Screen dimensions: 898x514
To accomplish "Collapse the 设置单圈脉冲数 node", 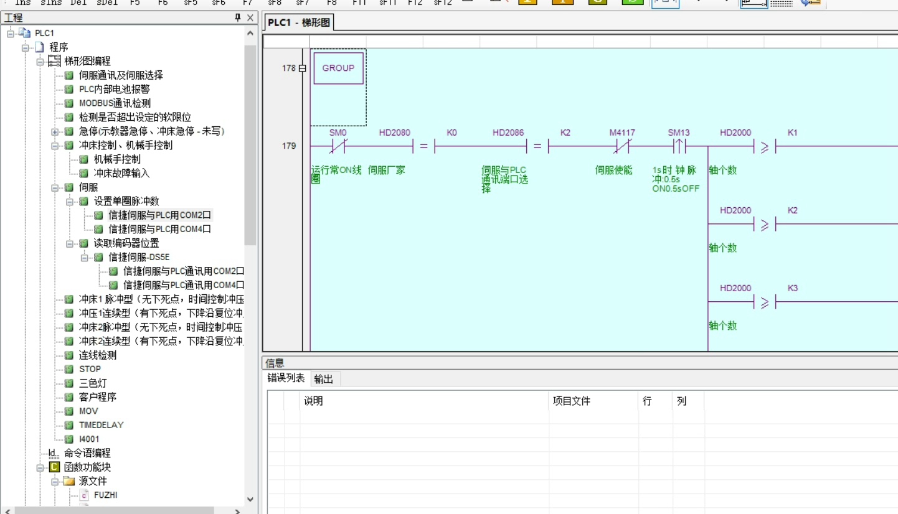I will coord(70,201).
